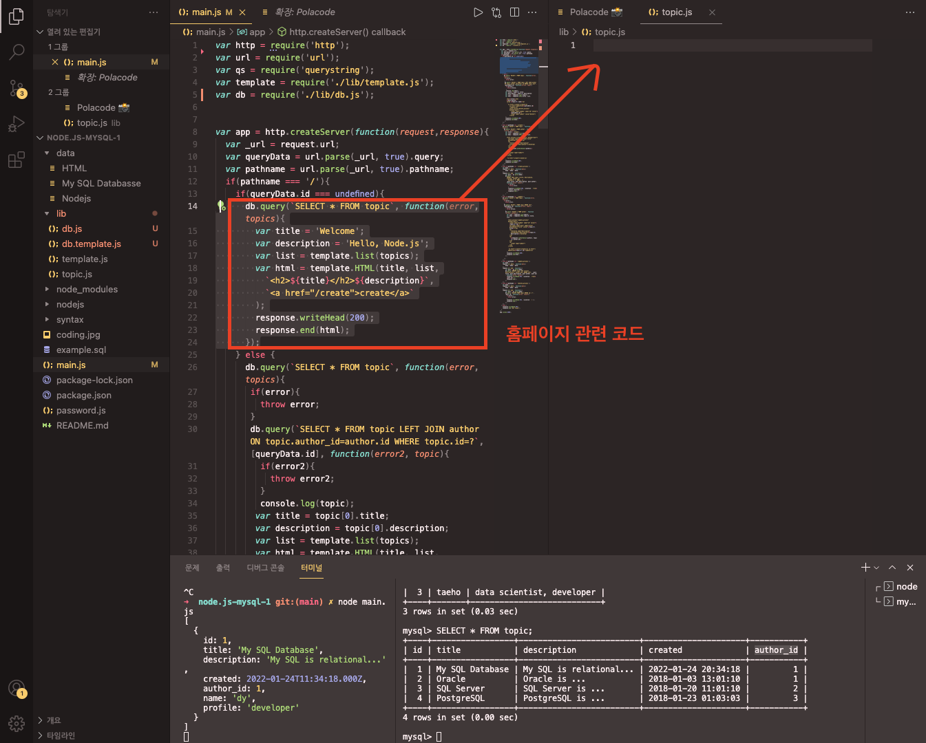
Task: Create a new terminal with plus icon
Action: [865, 568]
